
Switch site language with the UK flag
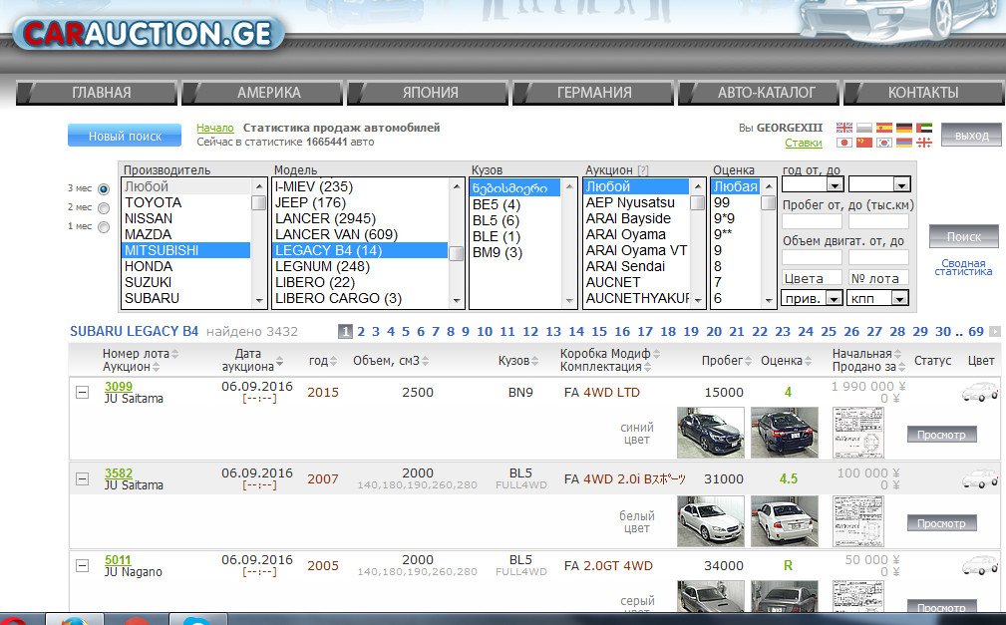coord(844,128)
